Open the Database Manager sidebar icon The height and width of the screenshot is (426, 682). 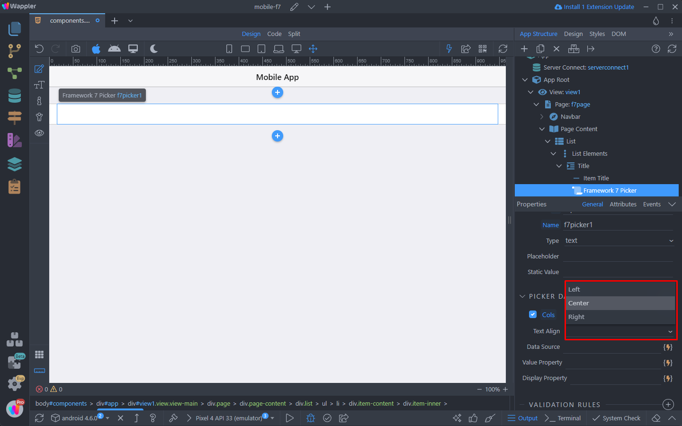(15, 96)
